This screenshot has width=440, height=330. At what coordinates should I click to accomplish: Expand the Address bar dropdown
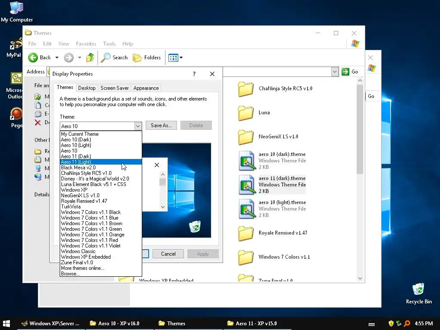pos(334,72)
